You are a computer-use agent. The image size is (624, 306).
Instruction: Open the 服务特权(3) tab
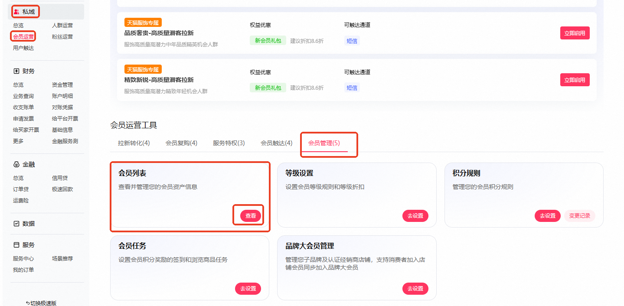coord(229,143)
